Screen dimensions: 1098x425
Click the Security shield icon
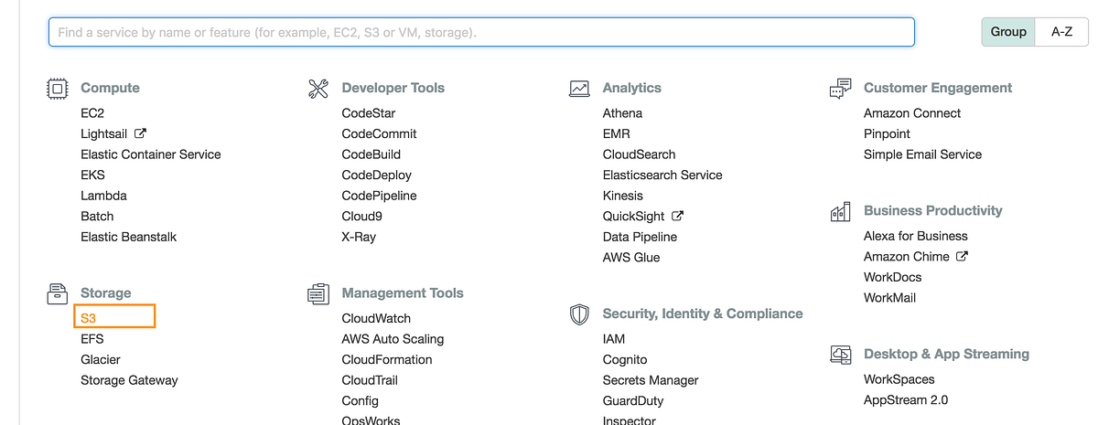[579, 314]
